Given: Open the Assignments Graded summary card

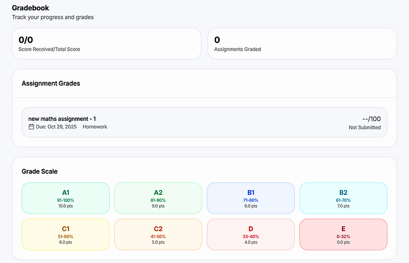Looking at the screenshot, I should [302, 44].
